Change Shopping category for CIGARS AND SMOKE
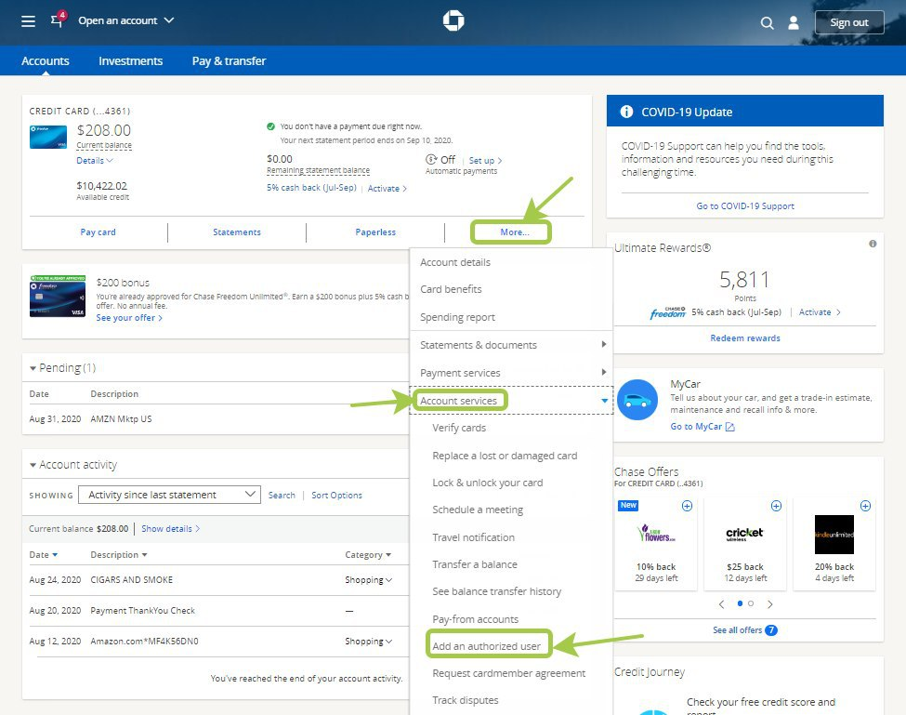The width and height of the screenshot is (906, 715). pyautogui.click(x=369, y=580)
